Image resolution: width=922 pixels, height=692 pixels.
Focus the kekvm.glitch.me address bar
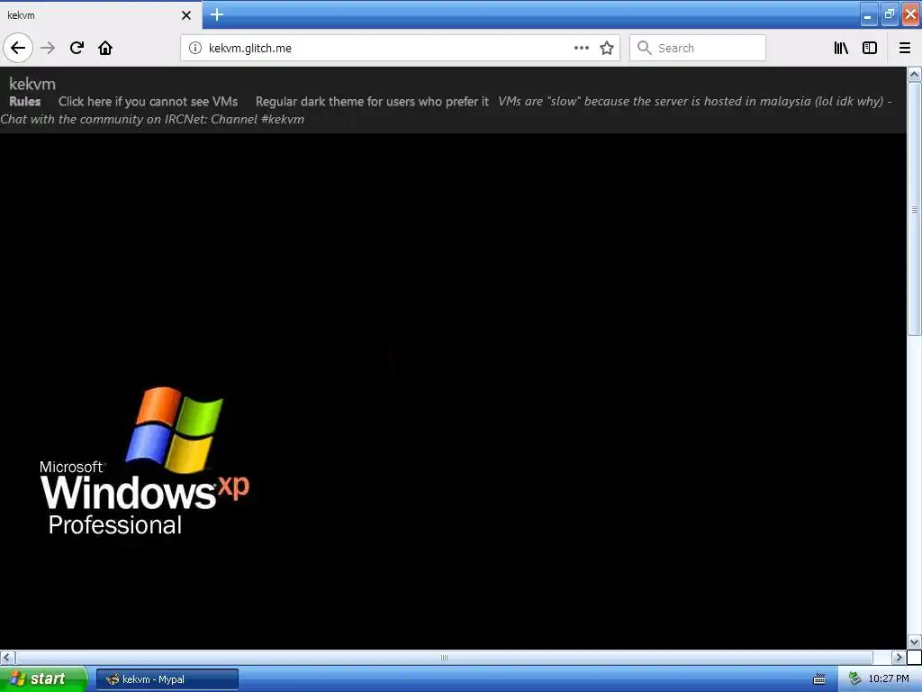click(x=400, y=48)
